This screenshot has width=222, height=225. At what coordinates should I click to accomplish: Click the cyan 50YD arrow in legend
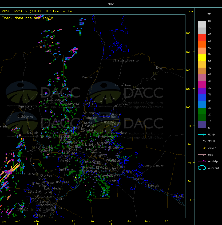202,134
